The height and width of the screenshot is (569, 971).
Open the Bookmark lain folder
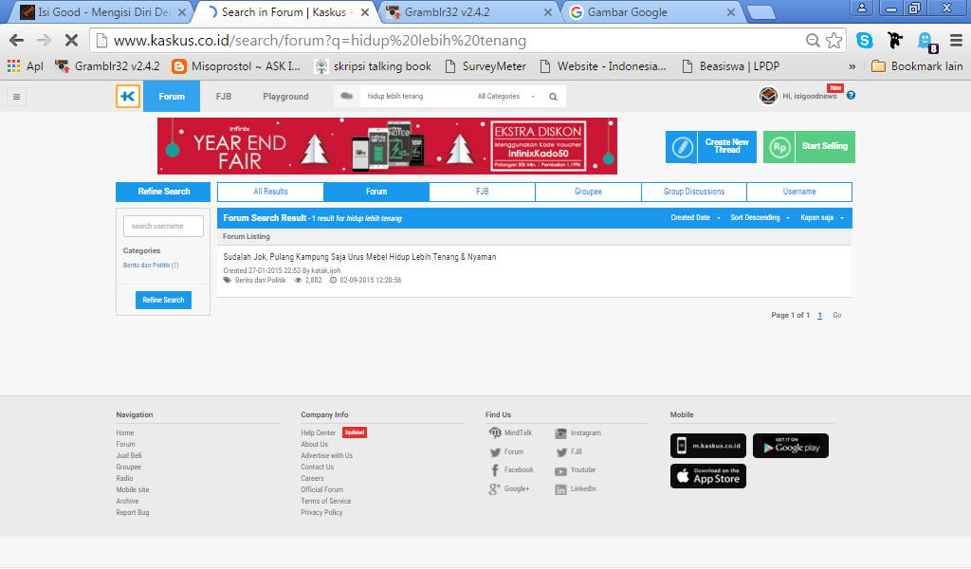[x=917, y=66]
